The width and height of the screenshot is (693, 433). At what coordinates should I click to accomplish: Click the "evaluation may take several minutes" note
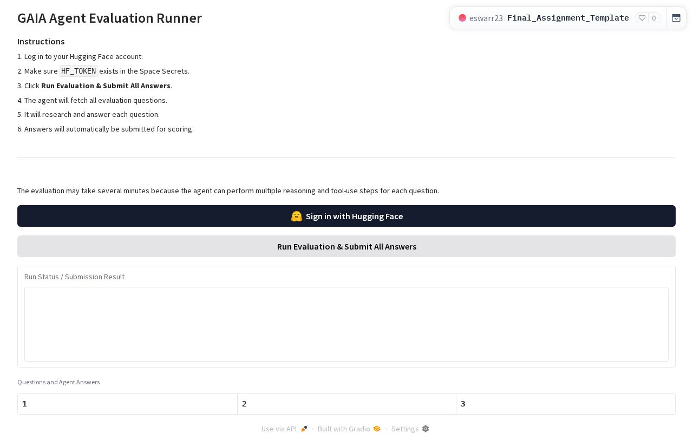228,191
